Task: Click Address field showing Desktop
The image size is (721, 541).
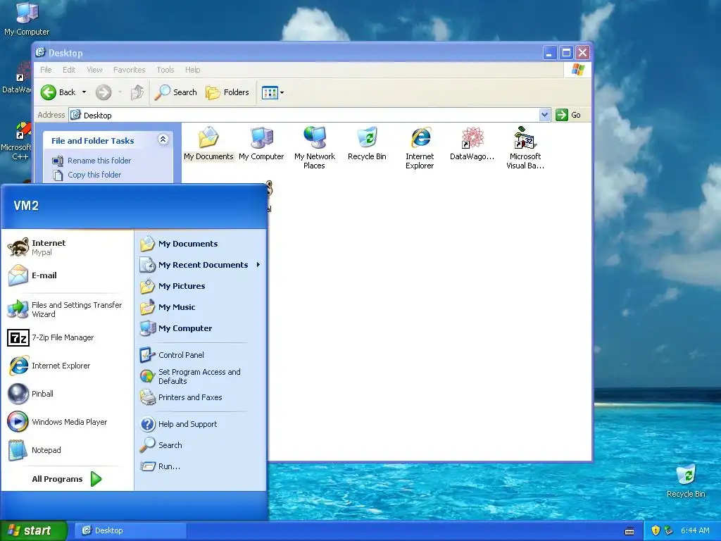Action: [x=304, y=115]
